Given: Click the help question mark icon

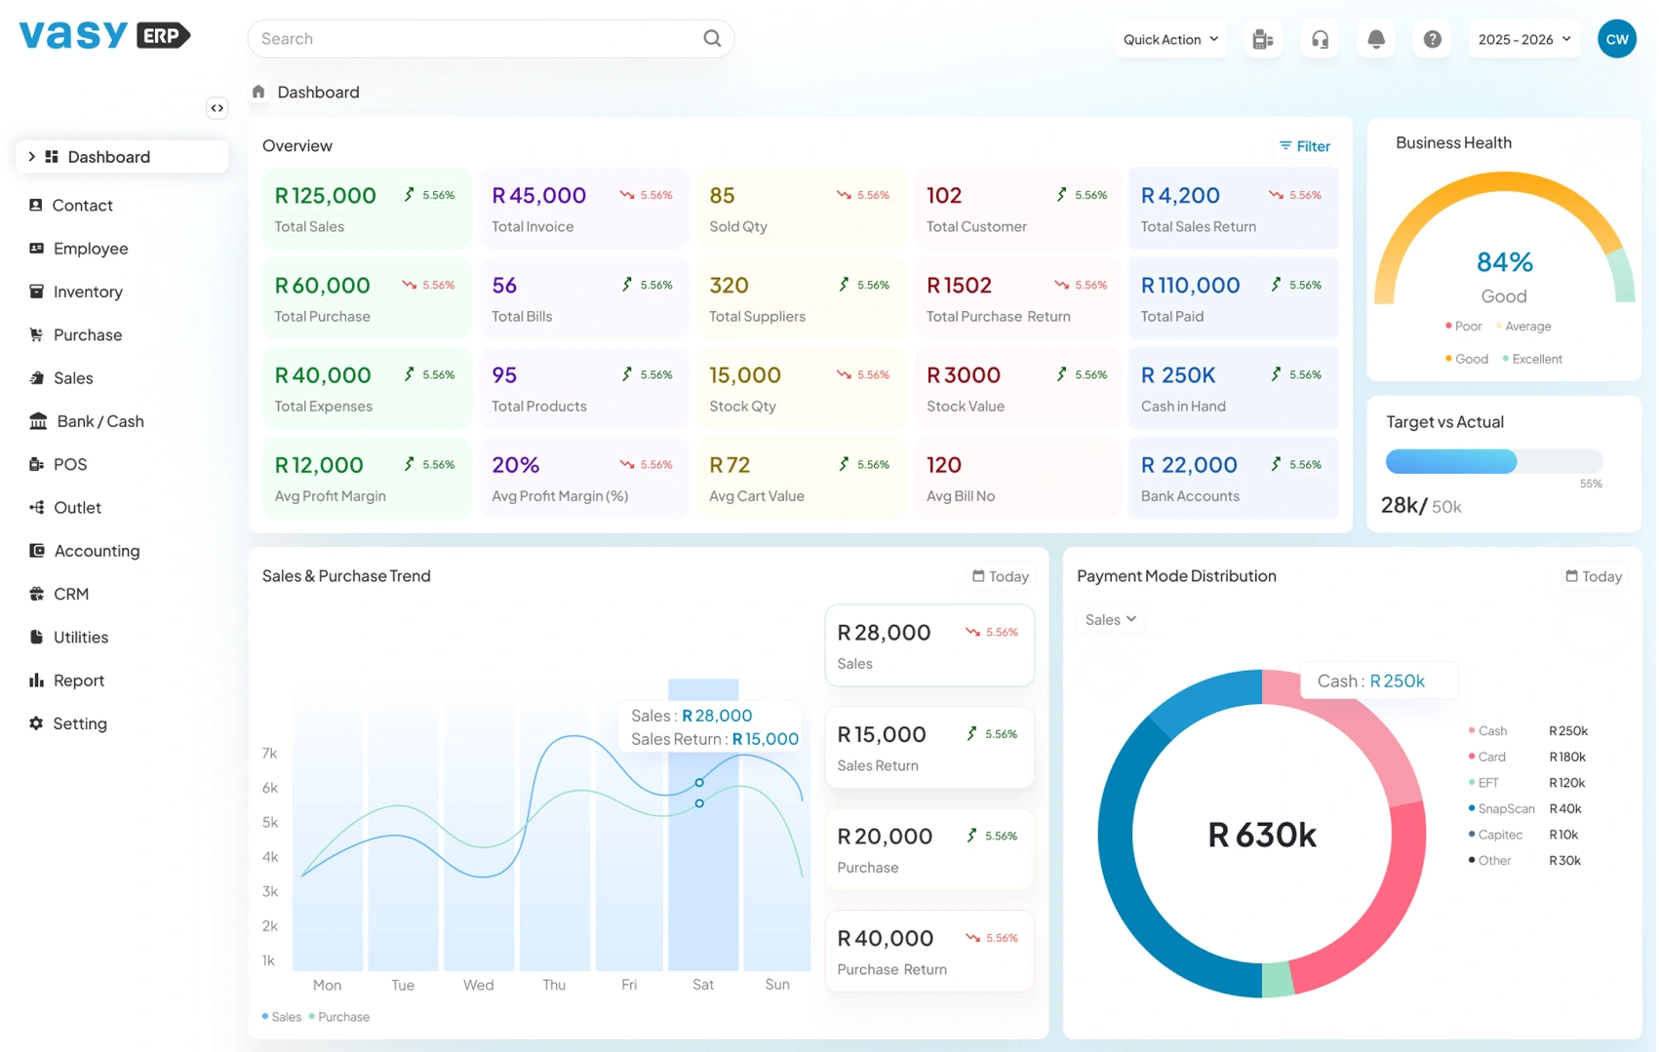Looking at the screenshot, I should coord(1432,39).
